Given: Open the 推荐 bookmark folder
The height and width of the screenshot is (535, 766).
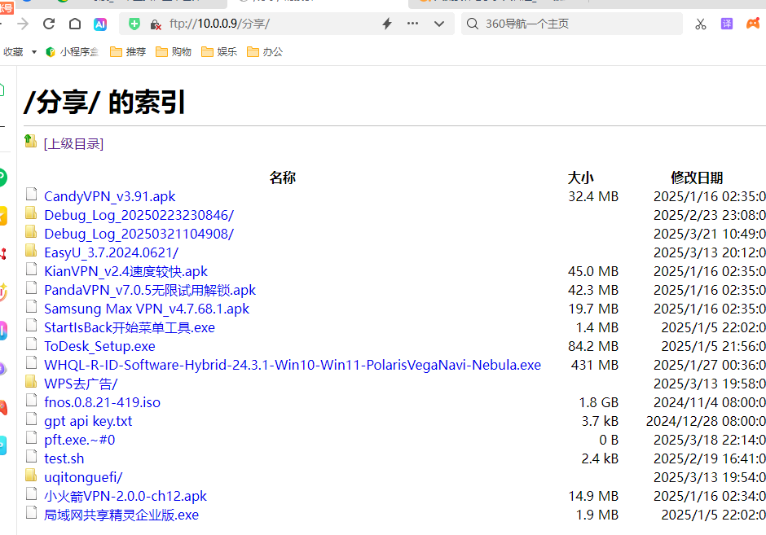Looking at the screenshot, I should click(x=128, y=52).
